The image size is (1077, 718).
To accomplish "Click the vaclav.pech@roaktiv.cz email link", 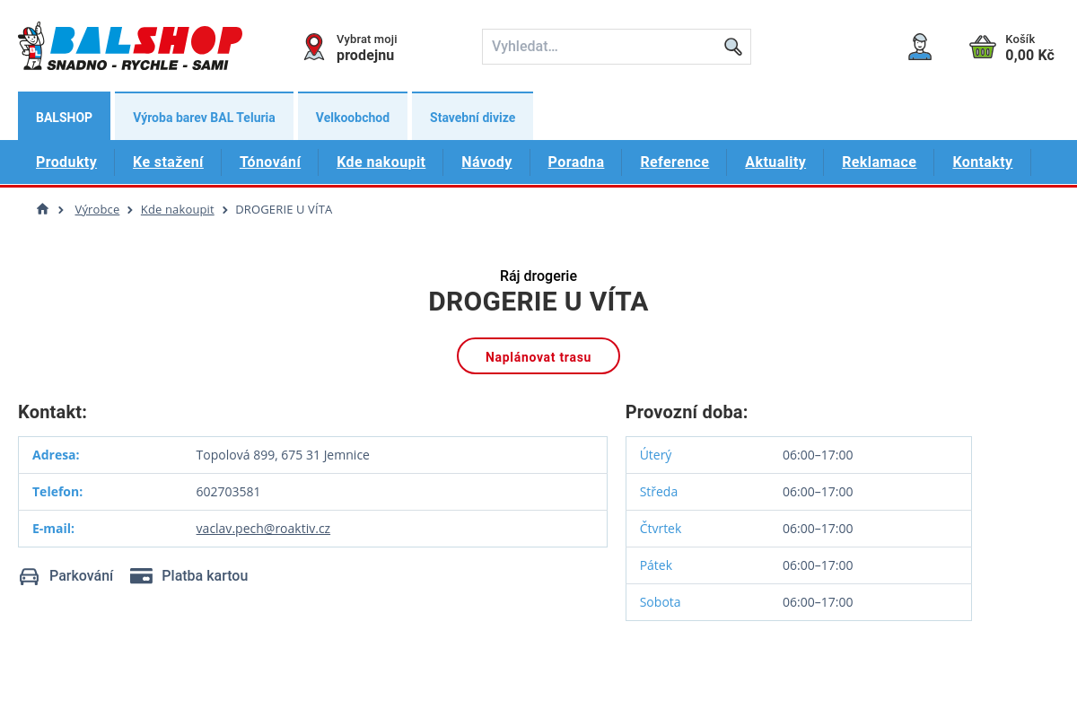I will pos(263,529).
